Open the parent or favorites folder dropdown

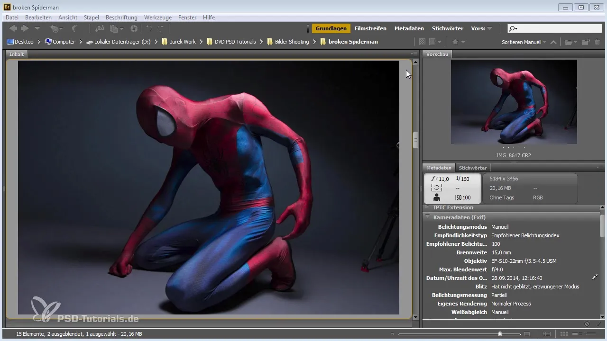coord(37,29)
